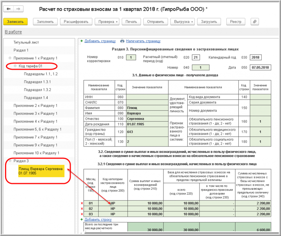The height and width of the screenshot is (236, 281).
Task: Click period code field 020 showing 21
Action: (196, 57)
